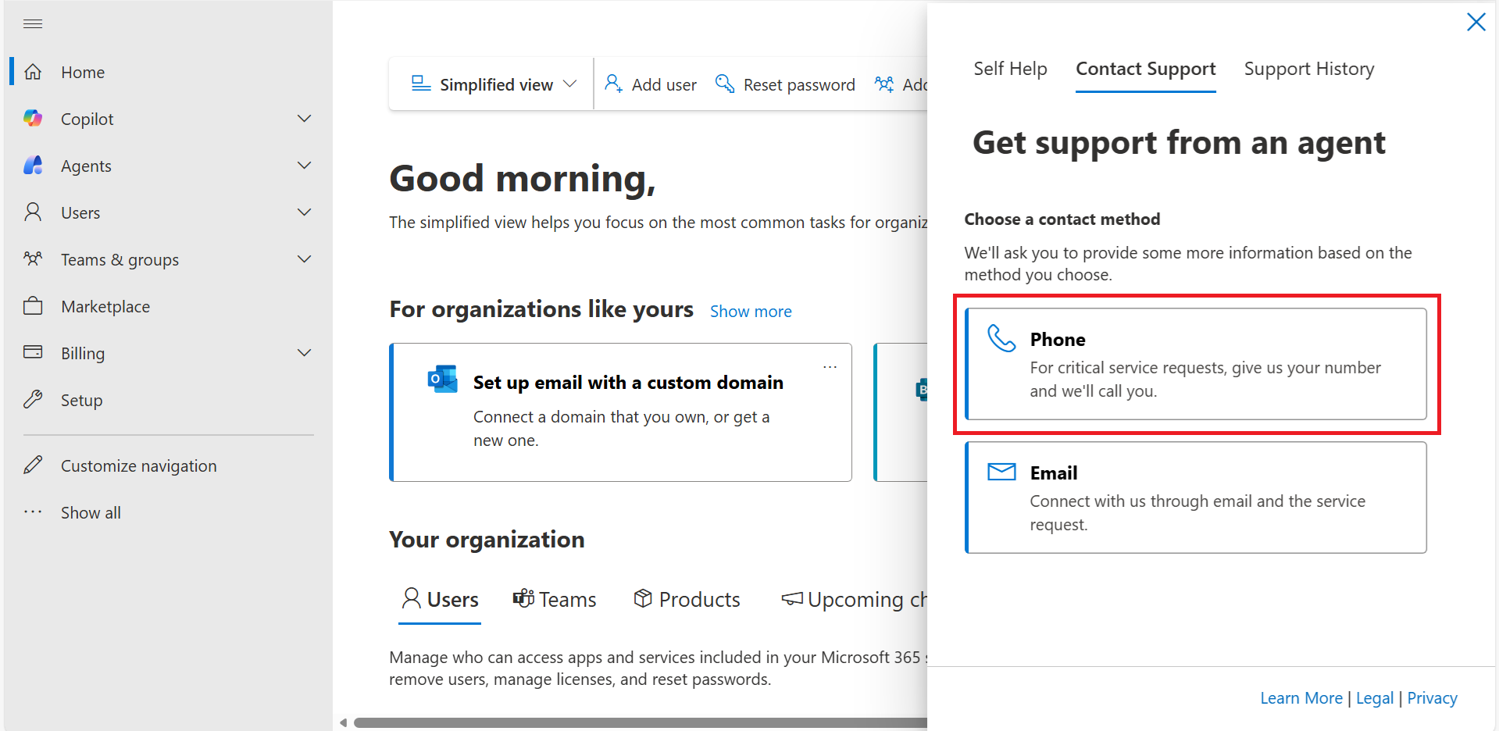
Task: Click the Show more link
Action: (x=751, y=312)
